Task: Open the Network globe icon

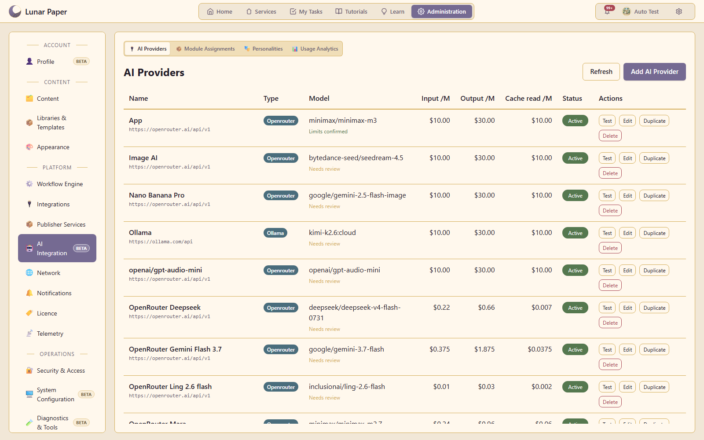Action: click(29, 273)
